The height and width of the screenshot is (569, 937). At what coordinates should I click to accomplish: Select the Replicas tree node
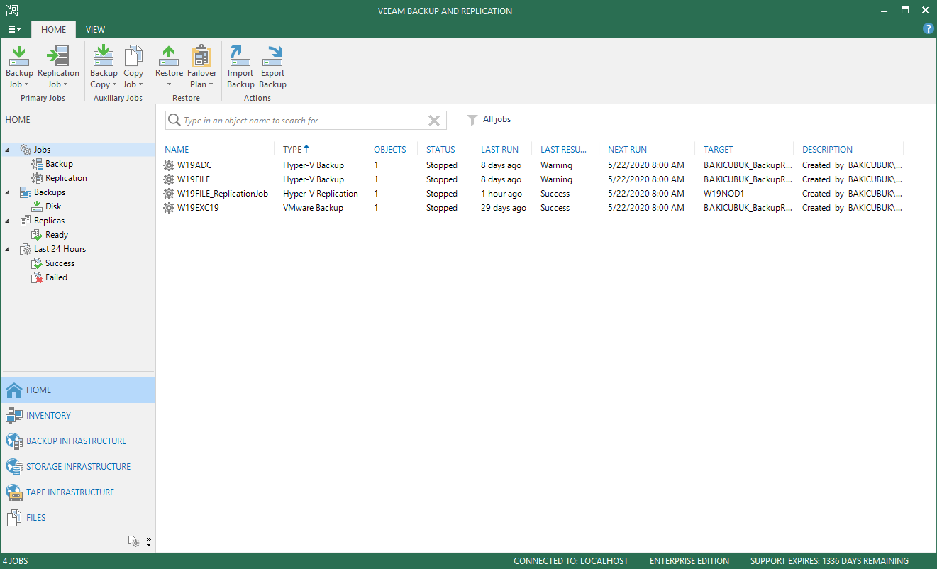(x=49, y=221)
